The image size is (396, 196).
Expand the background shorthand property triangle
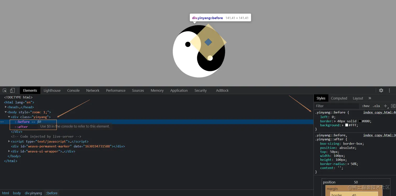(x=343, y=125)
